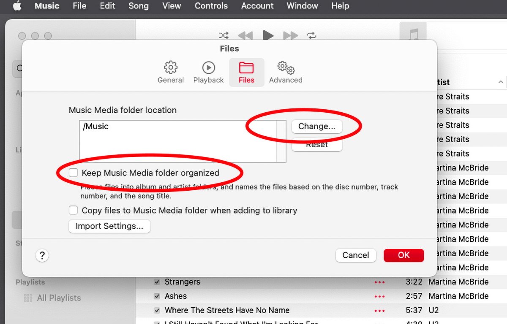This screenshot has width=507, height=324.
Task: Open the Advanced preferences tab
Action: [286, 72]
